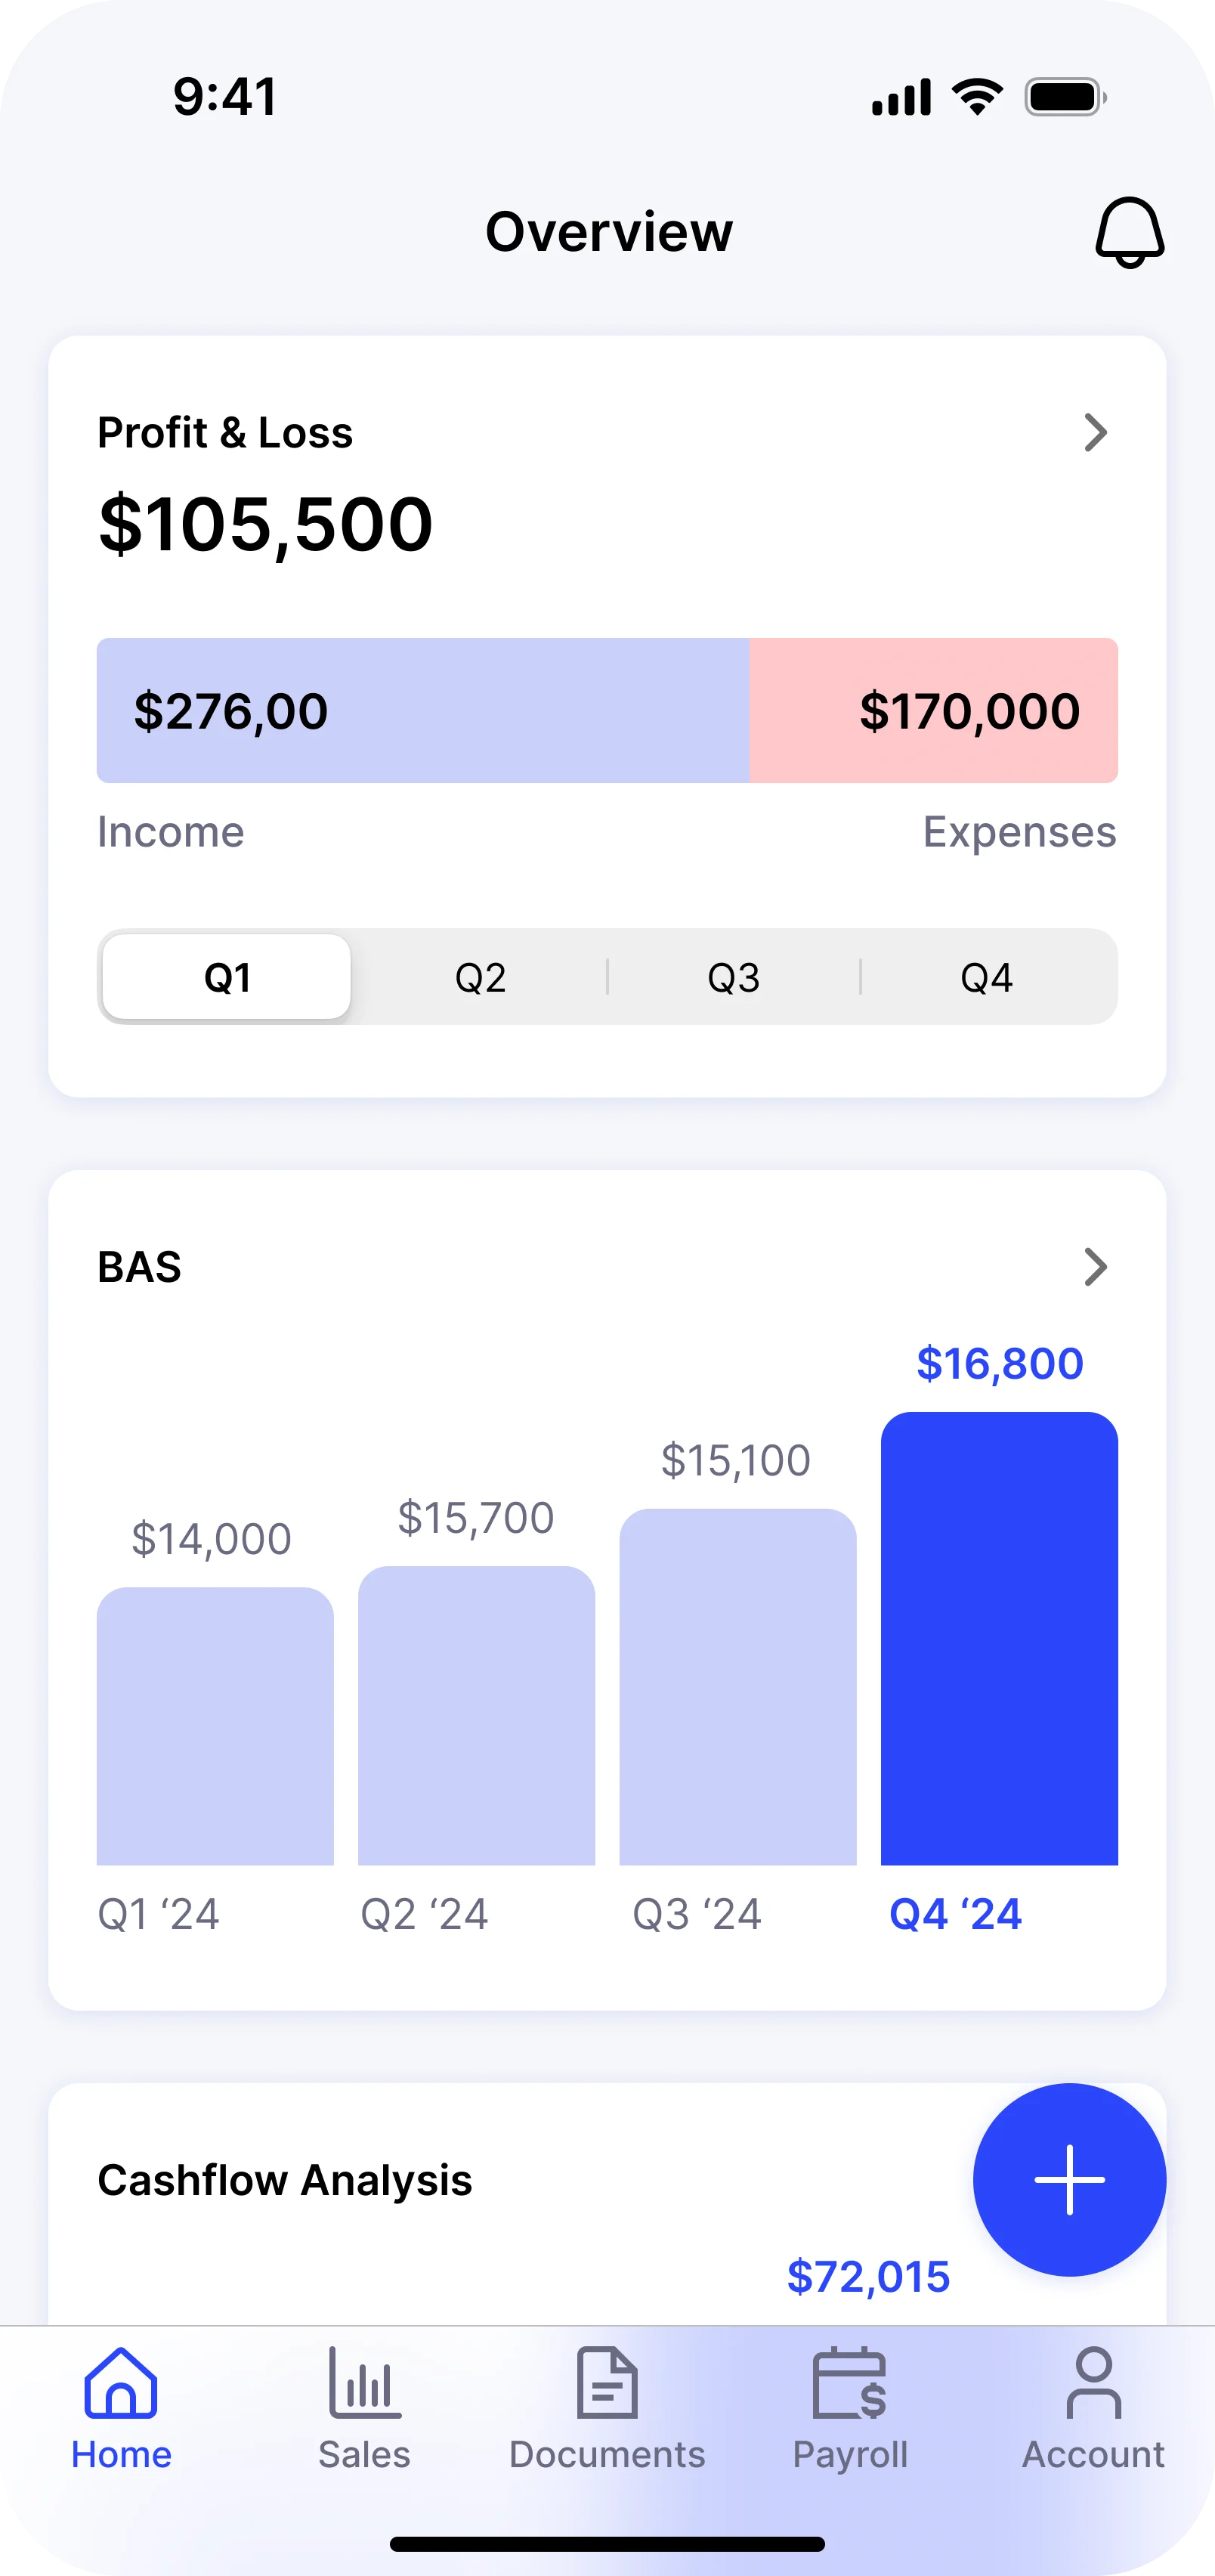Select the lavender Income bar segment
Screen dimensions: 1215x2576
tap(422, 711)
